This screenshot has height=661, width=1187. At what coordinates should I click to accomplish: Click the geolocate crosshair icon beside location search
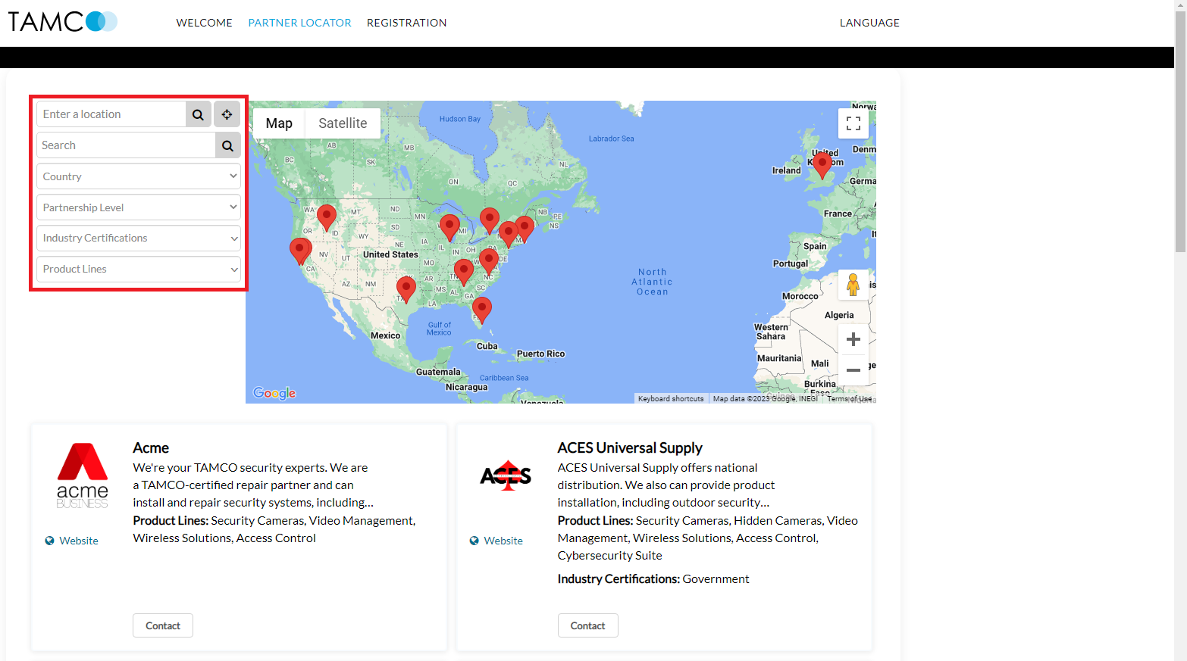[x=227, y=114]
